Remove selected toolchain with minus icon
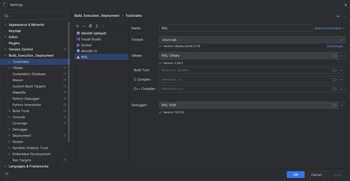Image resolution: width=350 pixels, height=181 pixels. click(x=84, y=26)
